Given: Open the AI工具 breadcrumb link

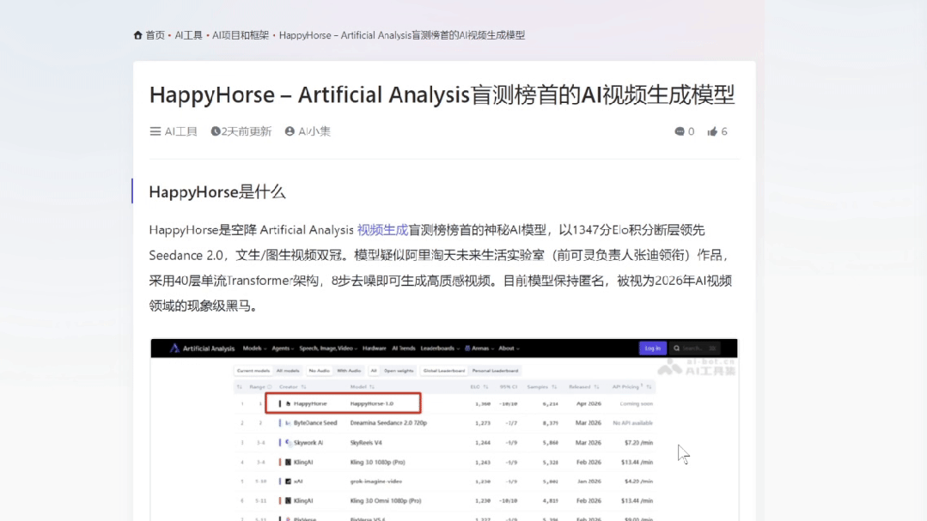Looking at the screenshot, I should click(189, 35).
